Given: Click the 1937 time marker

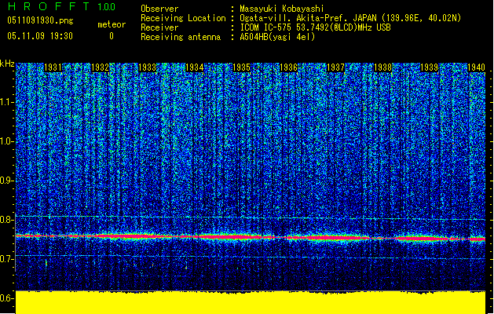Looking at the screenshot, I should 335,68.
